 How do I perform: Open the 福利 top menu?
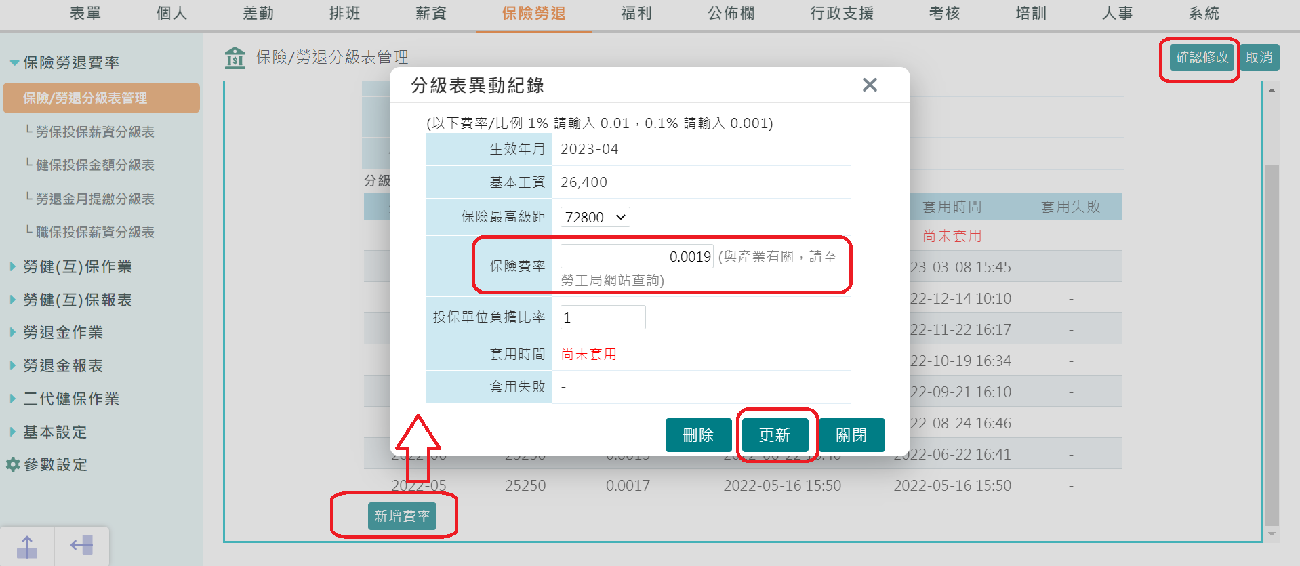[636, 14]
